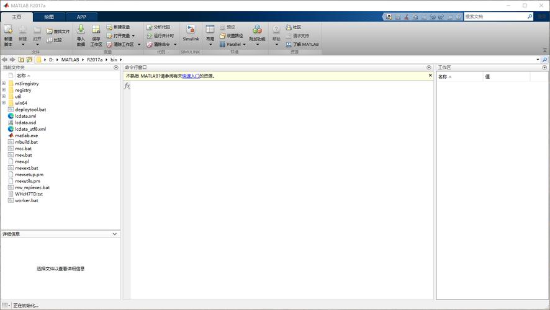550x310 pixels.
Task: Open the Layout (布局) menu icon
Action: [210, 30]
